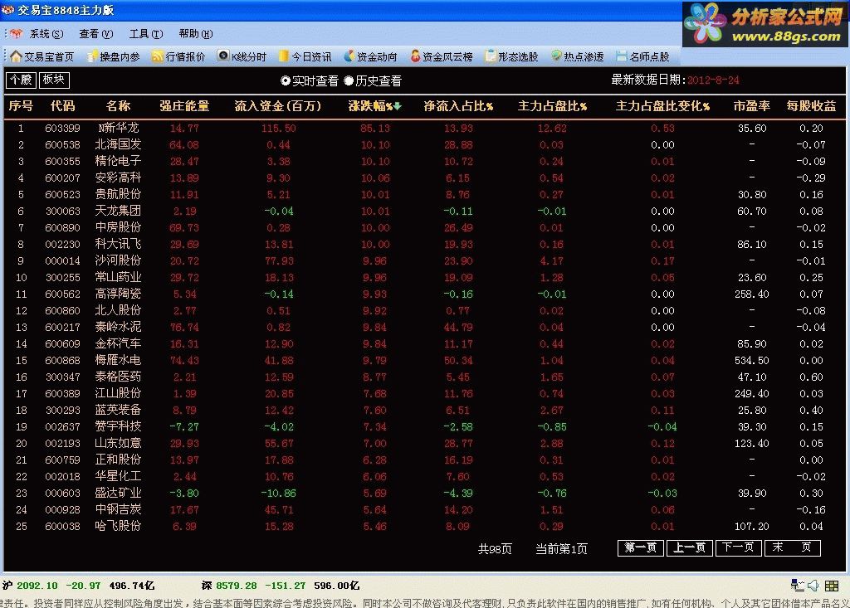
Task: Select stock row 赞宇科技
Action: click(424, 426)
